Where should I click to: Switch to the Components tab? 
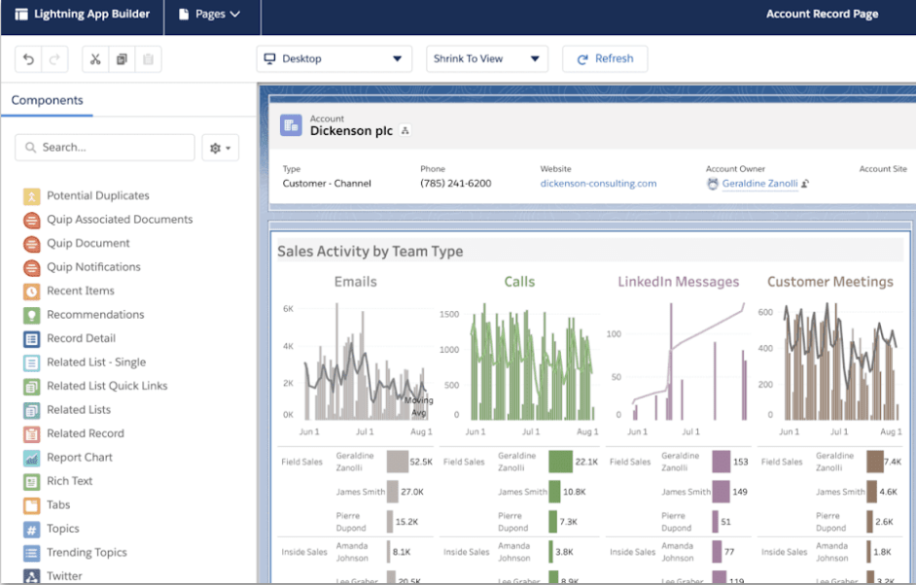(47, 100)
